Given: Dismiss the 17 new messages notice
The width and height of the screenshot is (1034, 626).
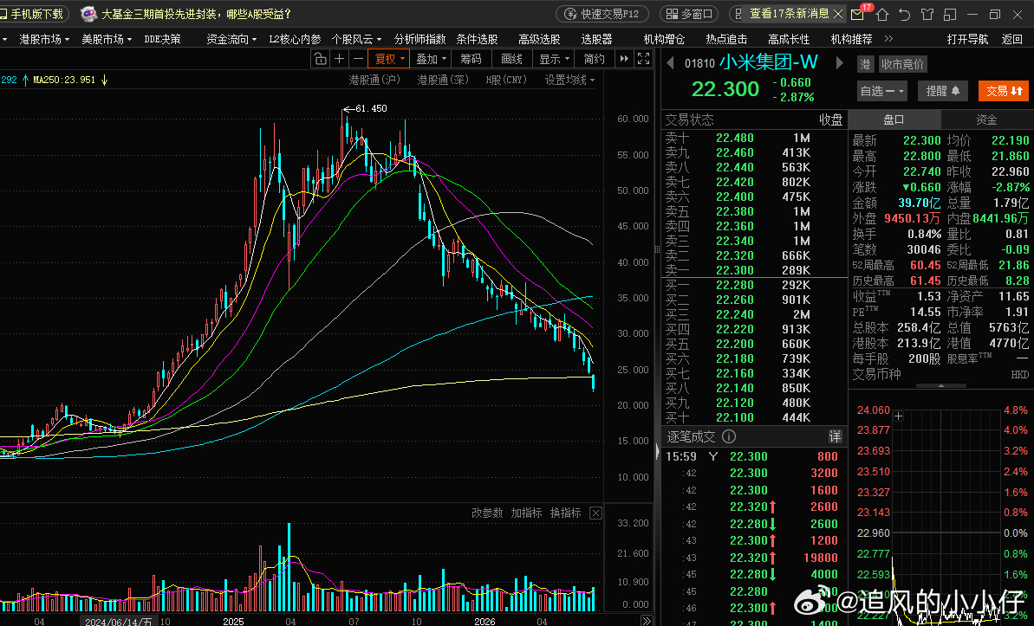Looking at the screenshot, I should [x=838, y=14].
